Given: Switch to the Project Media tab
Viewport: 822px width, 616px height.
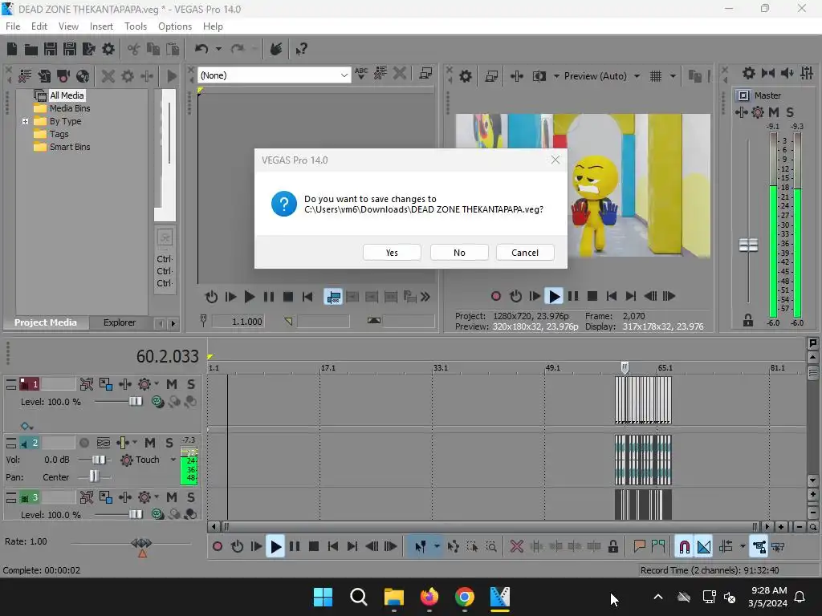Looking at the screenshot, I should [46, 322].
